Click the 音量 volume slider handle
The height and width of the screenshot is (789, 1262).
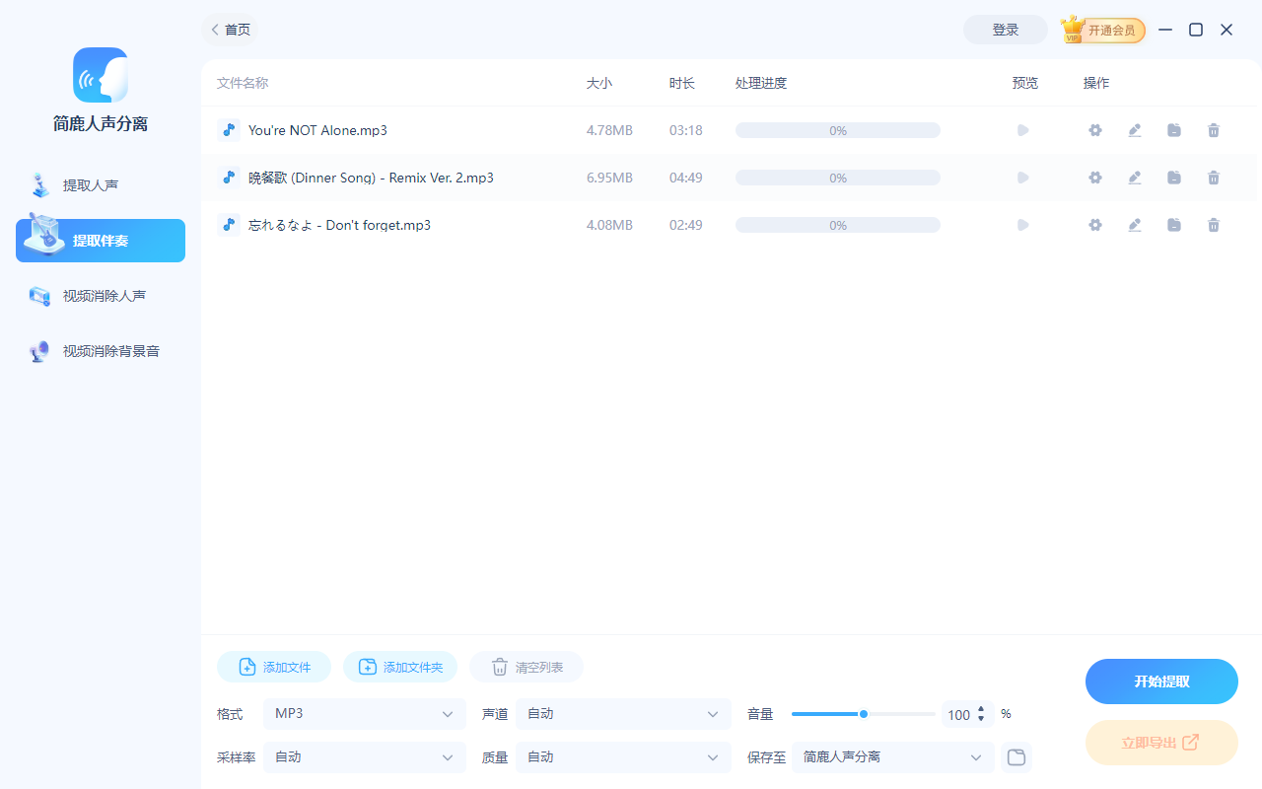point(864,714)
